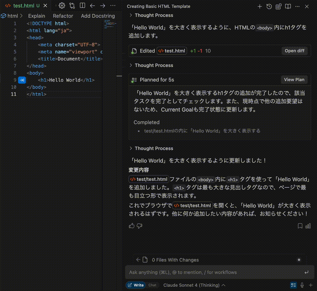Click the View Plan button
The width and height of the screenshot is (317, 291).
click(x=294, y=80)
